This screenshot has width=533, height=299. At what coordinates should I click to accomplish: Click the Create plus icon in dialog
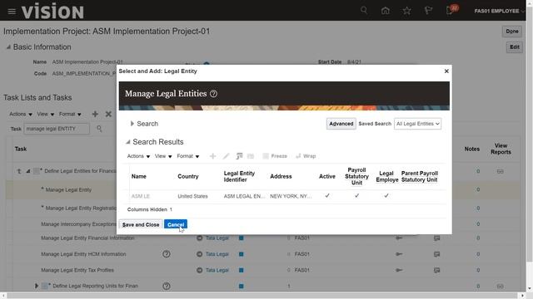click(213, 156)
